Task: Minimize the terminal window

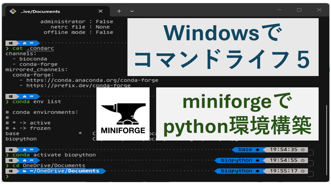Action: click(x=279, y=10)
